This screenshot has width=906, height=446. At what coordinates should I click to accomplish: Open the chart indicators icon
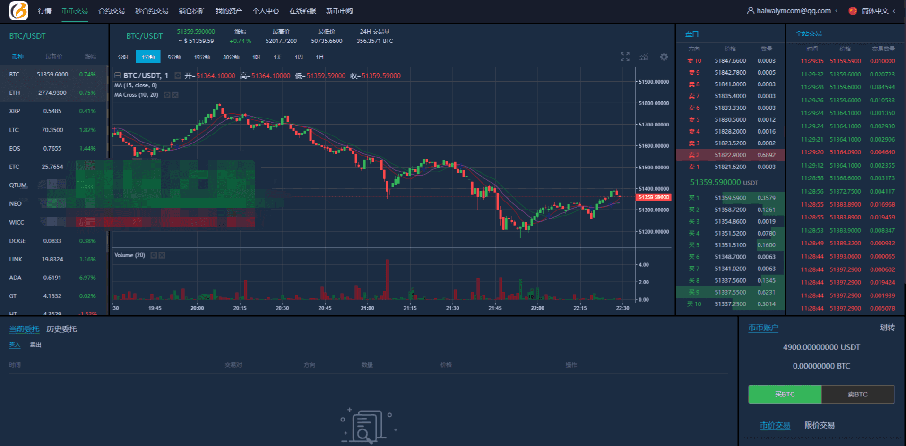[644, 57]
